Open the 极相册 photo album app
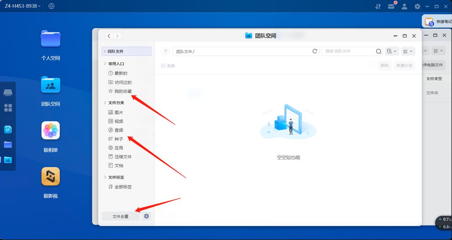The image size is (452, 240). pyautogui.click(x=50, y=130)
